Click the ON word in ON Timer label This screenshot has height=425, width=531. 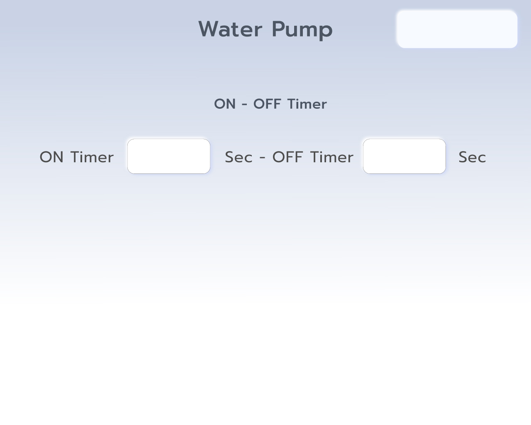[51, 157]
